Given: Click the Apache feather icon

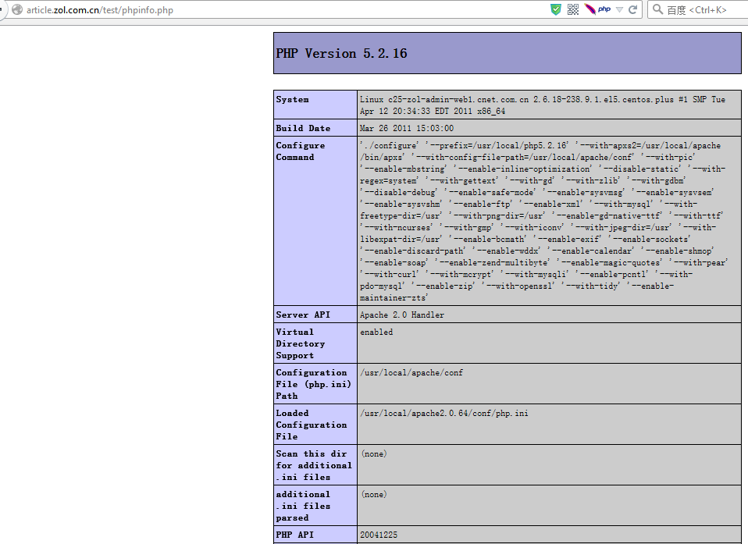Looking at the screenshot, I should tap(590, 9).
